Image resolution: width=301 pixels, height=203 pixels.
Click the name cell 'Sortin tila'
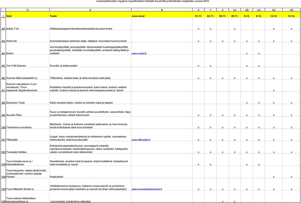(x=28, y=36)
